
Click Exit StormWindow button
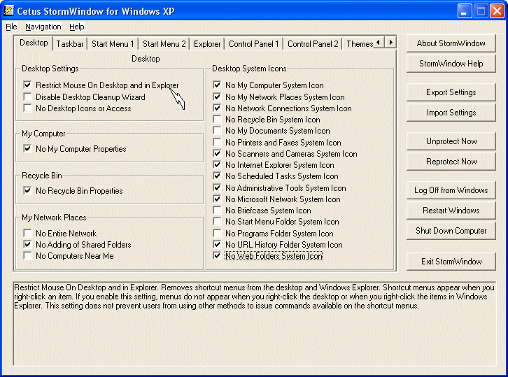coord(451,262)
